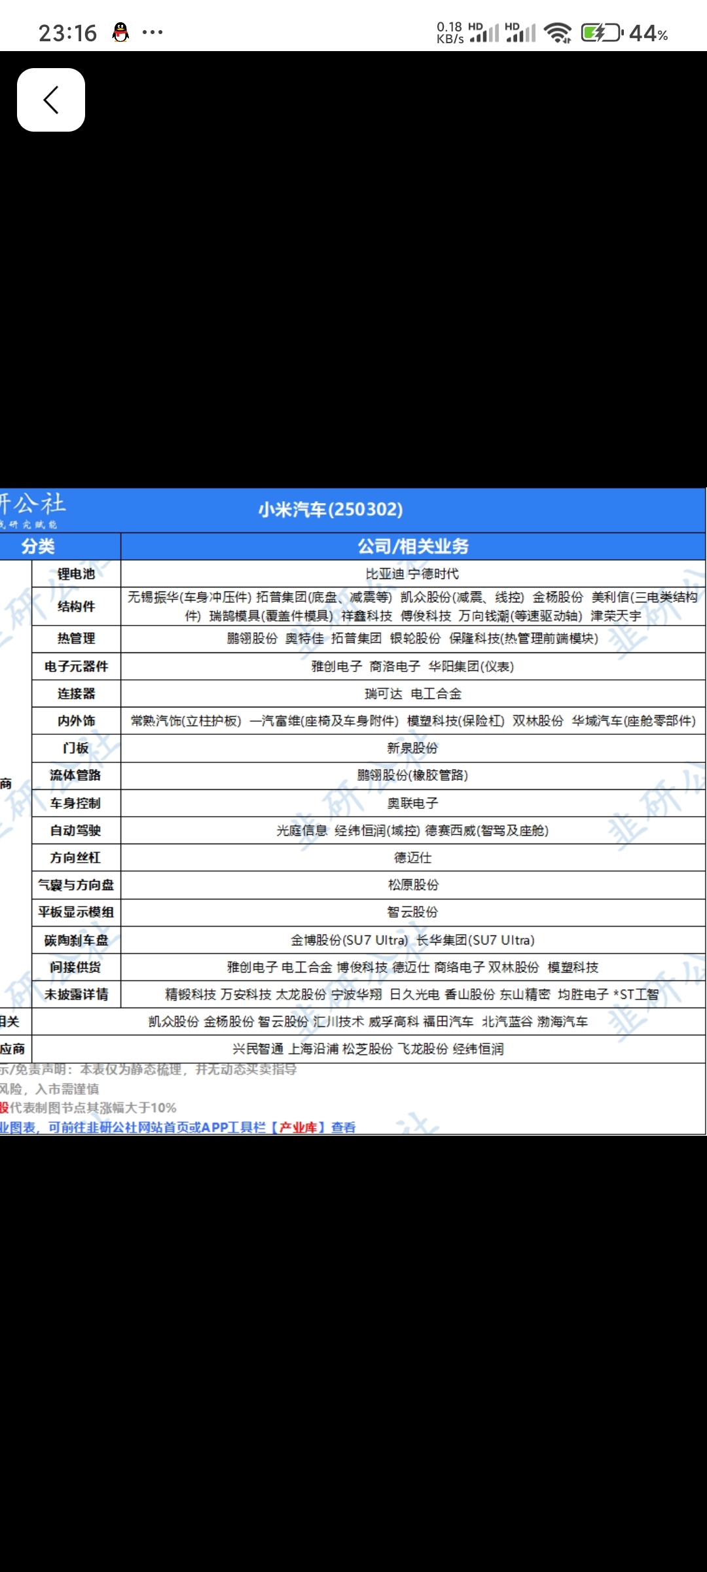Tap 宁德时代 in the lithium battery row
Viewport: 707px width, 1572px height.
pos(434,574)
